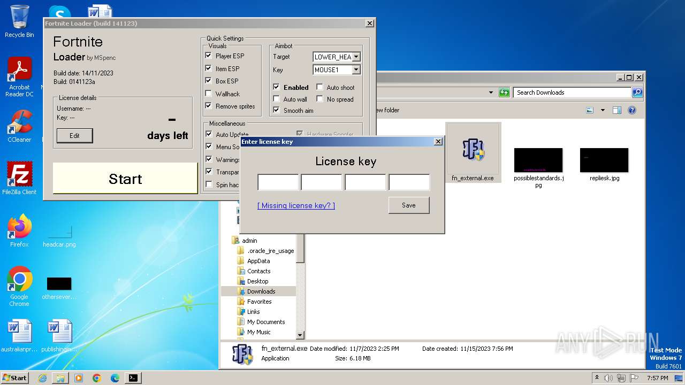Viewport: 685px width, 385px height.
Task: Click the green refresh button in Explorer address bar
Action: coord(504,93)
